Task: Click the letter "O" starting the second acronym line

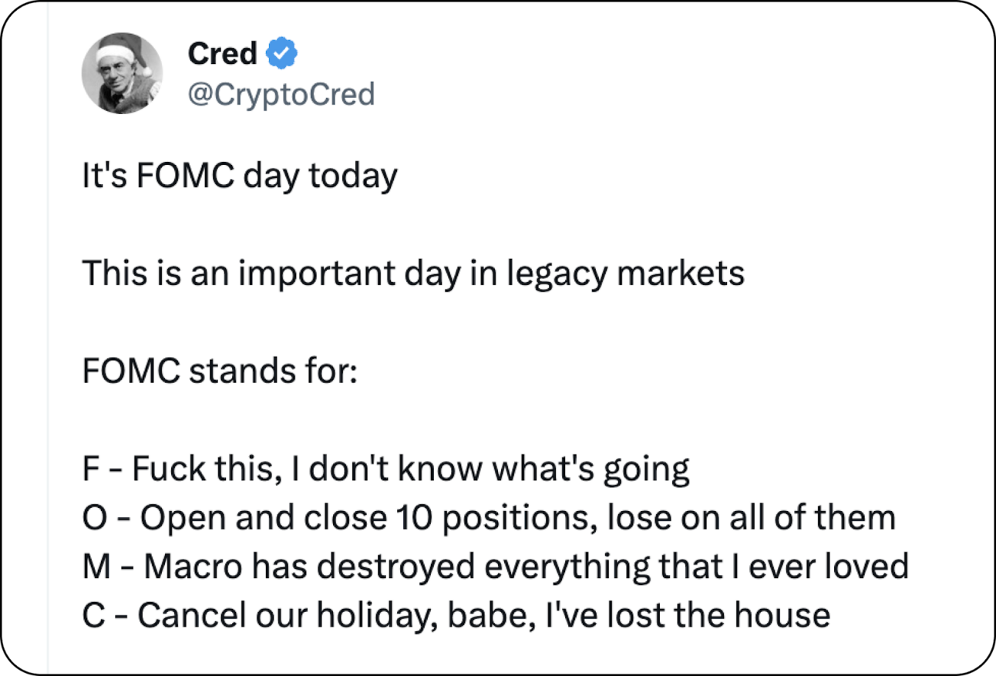Action: [92, 518]
